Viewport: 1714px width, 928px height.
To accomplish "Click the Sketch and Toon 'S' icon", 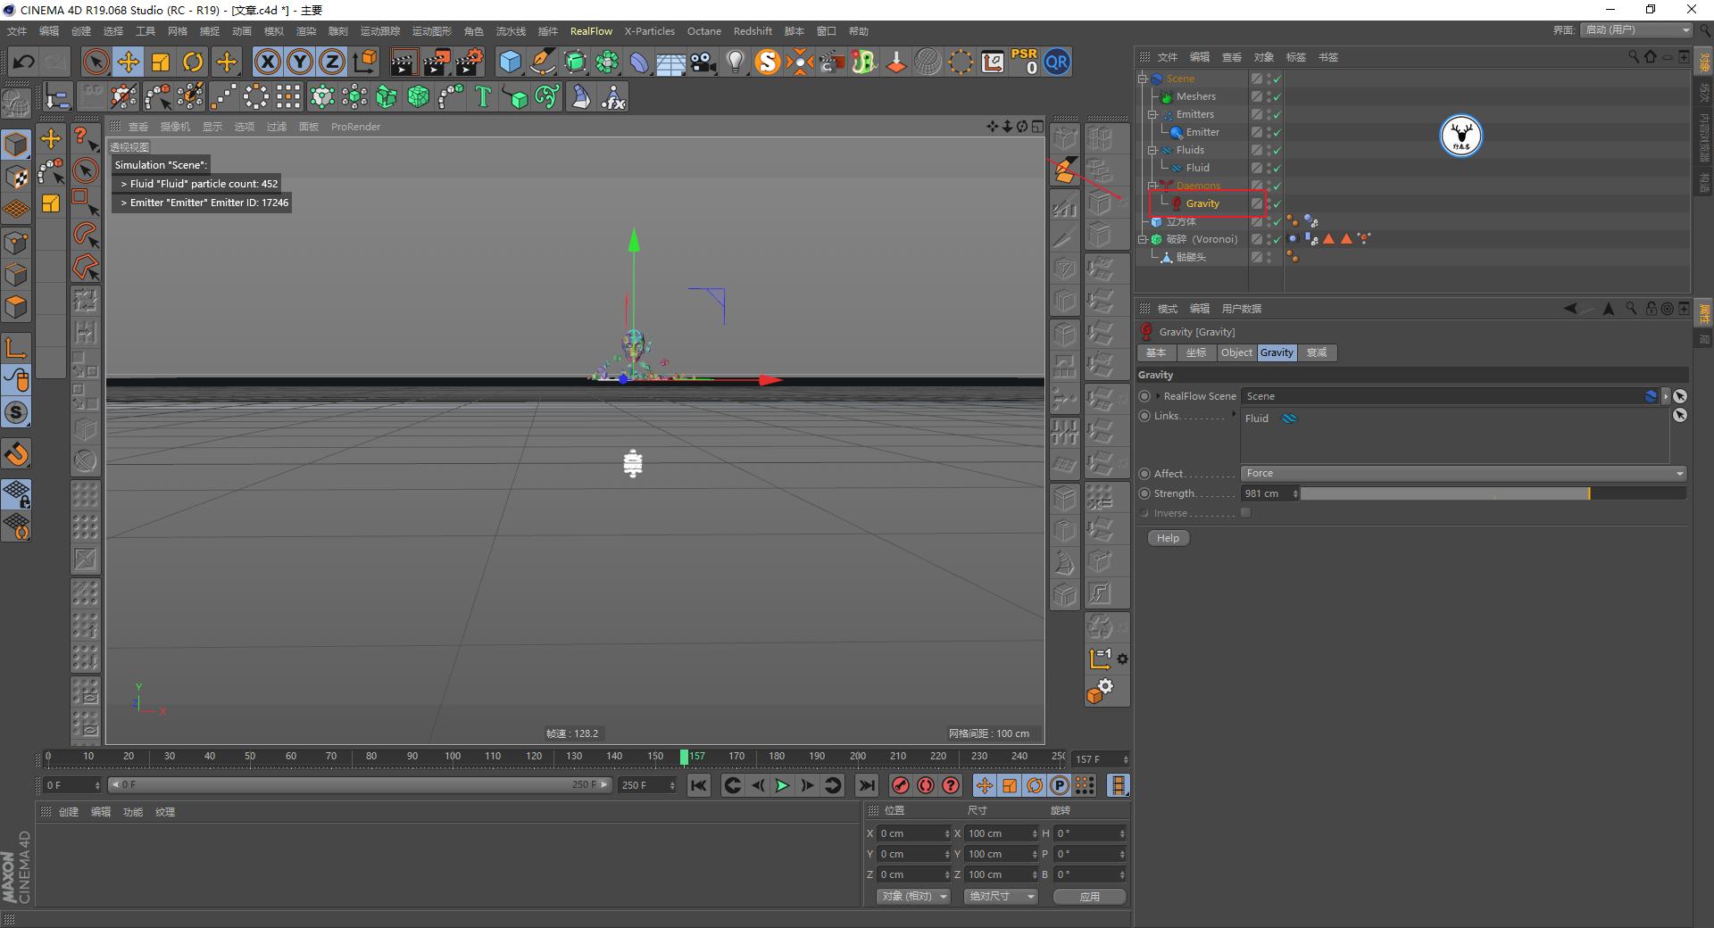I will 767,62.
